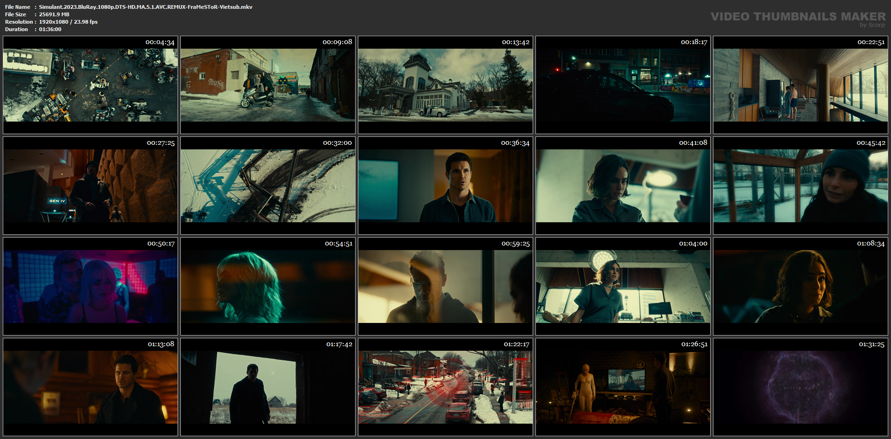The image size is (891, 439).
Task: Select the thumbnail at 01:26:51
Action: (623, 387)
